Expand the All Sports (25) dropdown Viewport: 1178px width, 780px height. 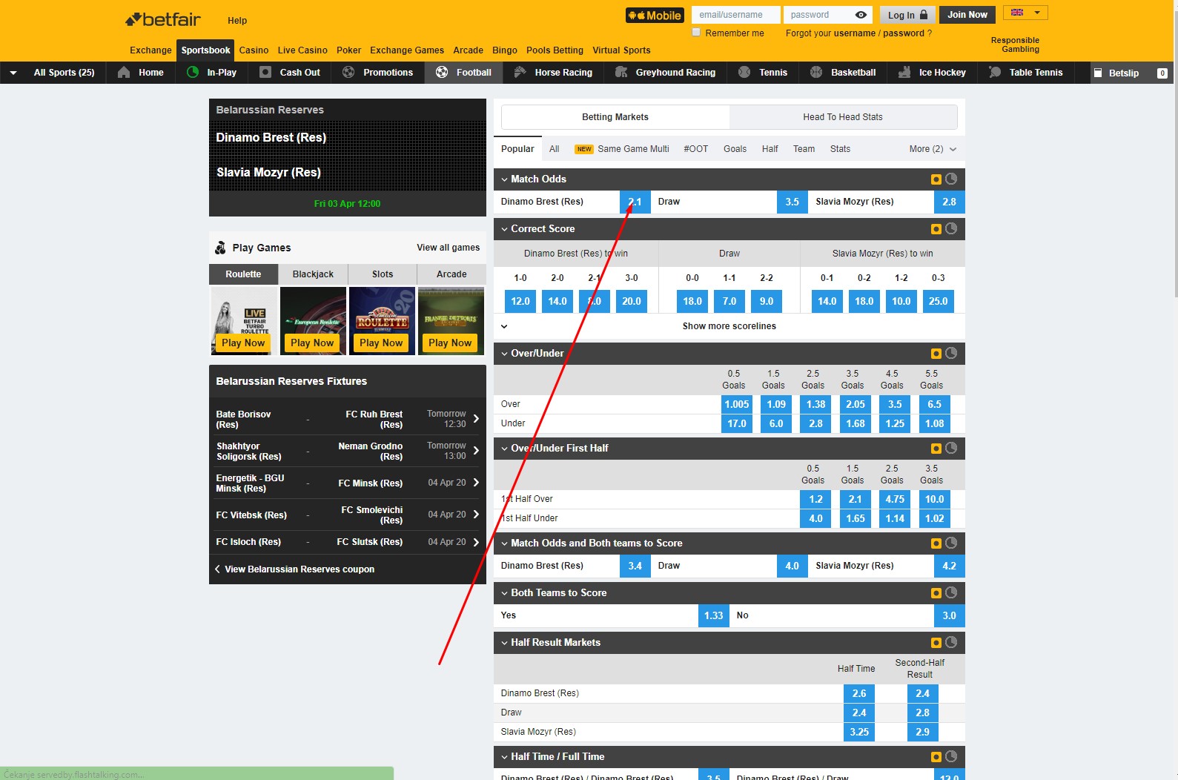(13, 73)
